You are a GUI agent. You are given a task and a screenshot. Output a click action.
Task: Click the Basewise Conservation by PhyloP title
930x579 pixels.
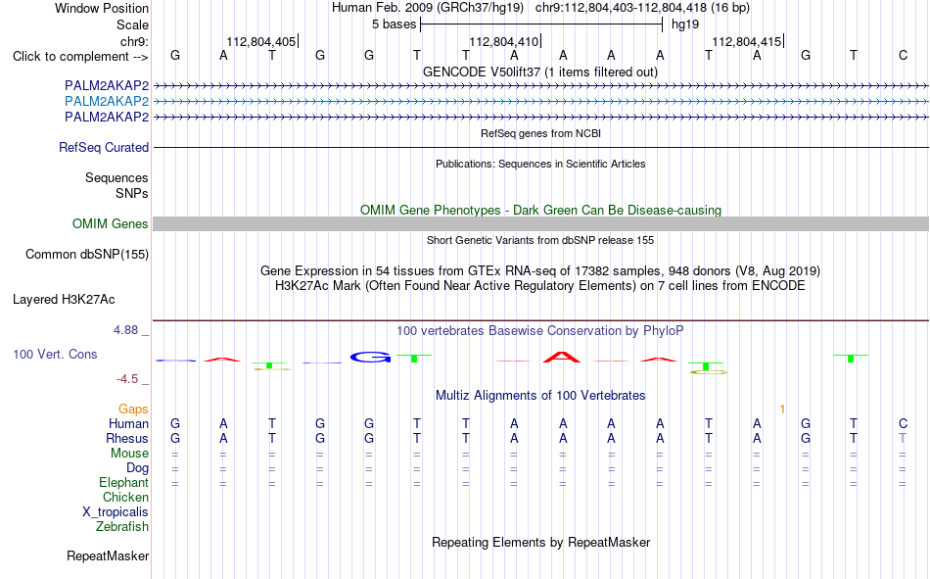[540, 331]
